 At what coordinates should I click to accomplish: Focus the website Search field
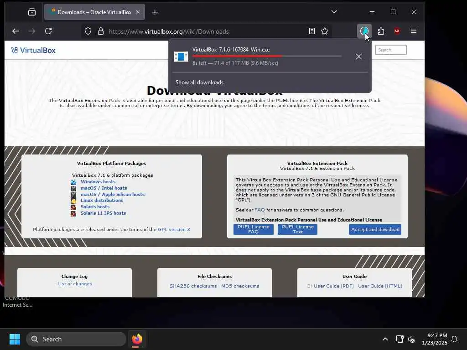click(x=390, y=50)
